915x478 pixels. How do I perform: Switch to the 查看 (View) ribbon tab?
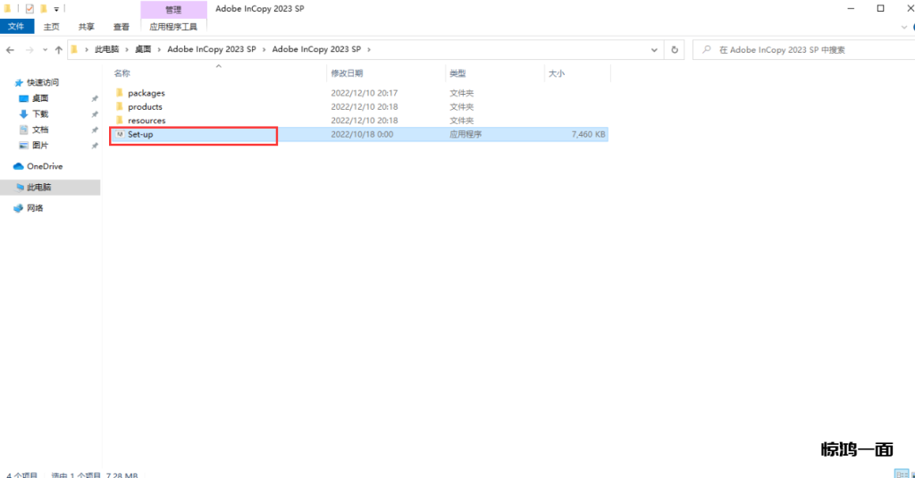pos(122,27)
